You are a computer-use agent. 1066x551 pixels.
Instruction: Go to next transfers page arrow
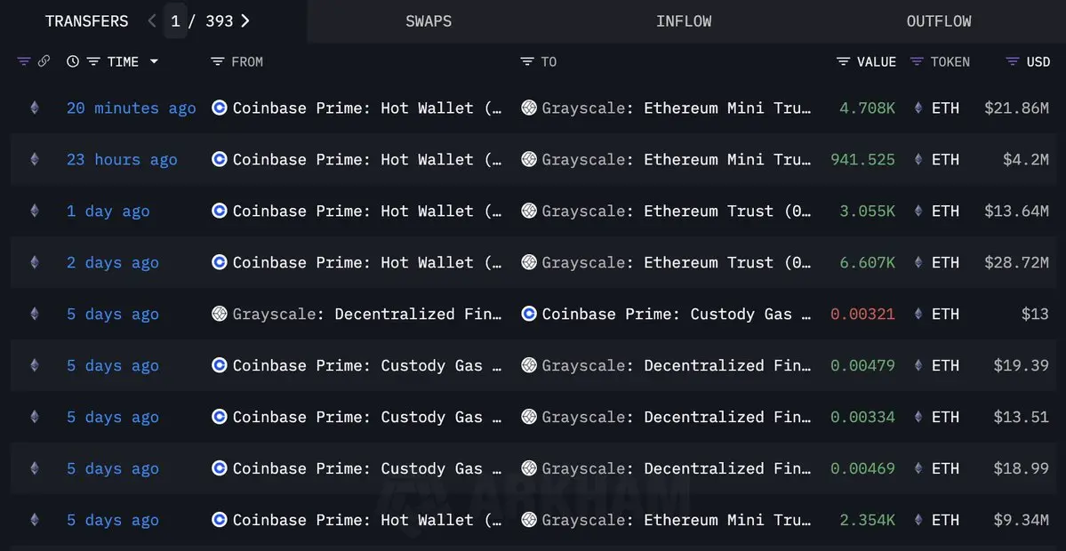[245, 21]
